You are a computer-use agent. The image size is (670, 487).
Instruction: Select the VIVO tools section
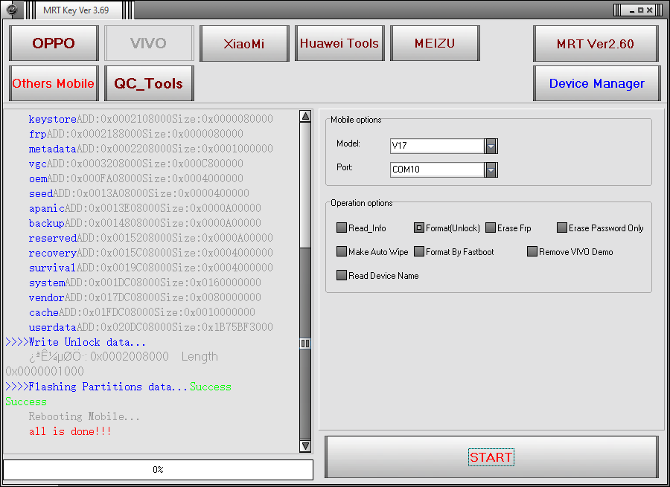149,43
